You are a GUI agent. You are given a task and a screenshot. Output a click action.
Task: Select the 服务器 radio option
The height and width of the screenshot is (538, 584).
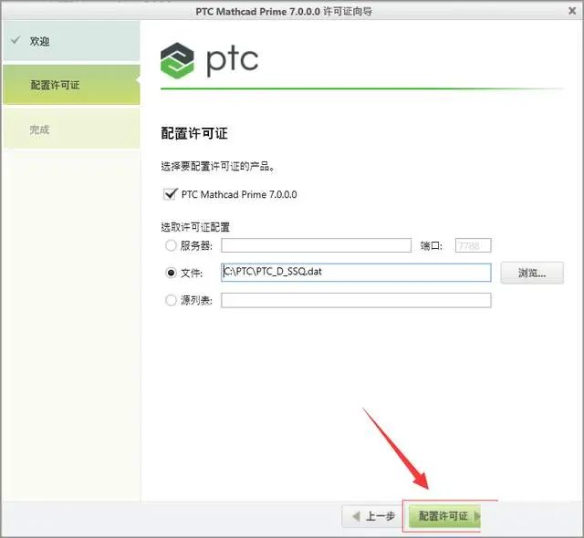[x=171, y=245]
